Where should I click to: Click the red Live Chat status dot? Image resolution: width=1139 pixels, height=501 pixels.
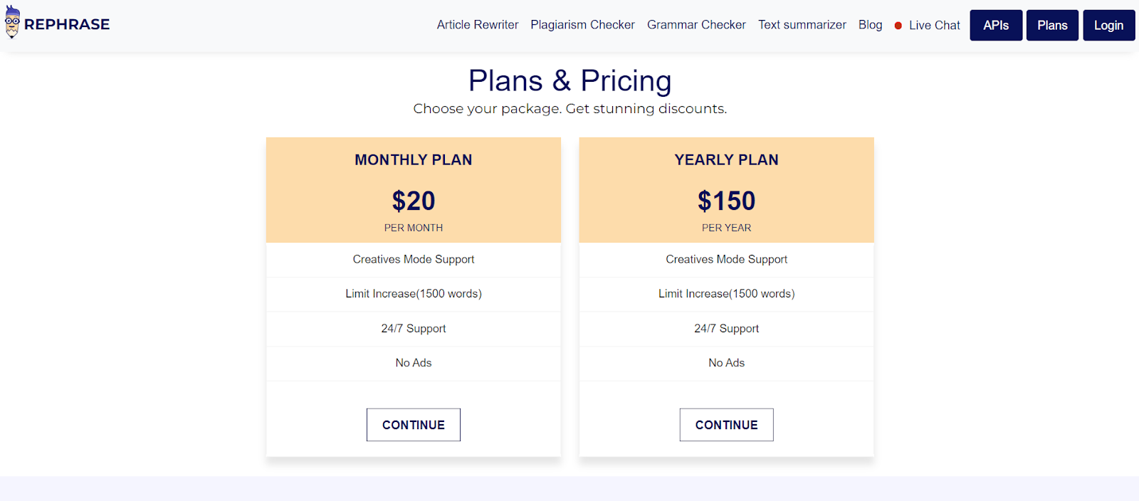click(898, 26)
